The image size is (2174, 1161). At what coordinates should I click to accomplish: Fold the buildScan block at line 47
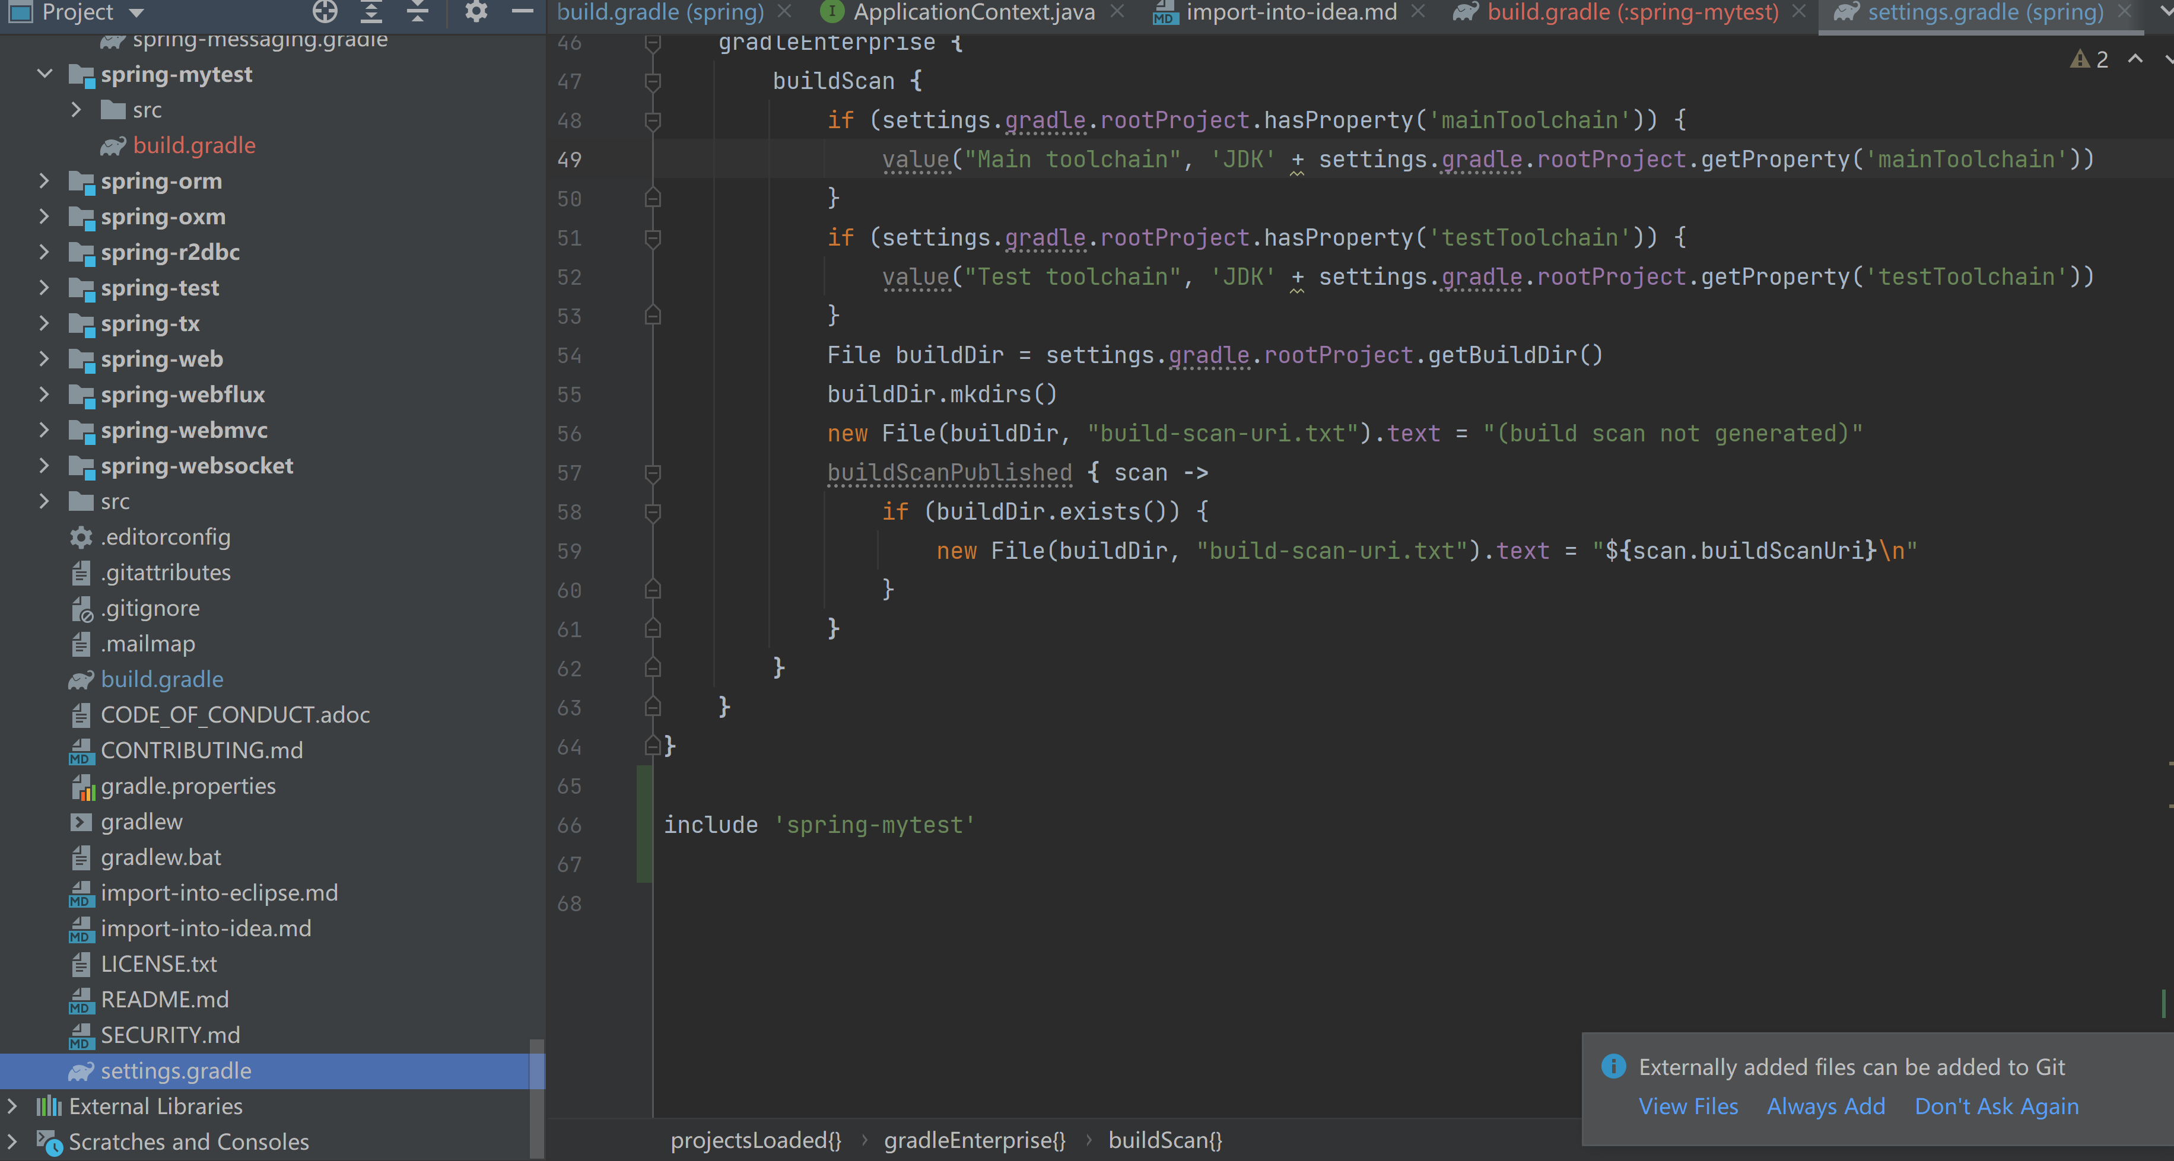point(652,81)
